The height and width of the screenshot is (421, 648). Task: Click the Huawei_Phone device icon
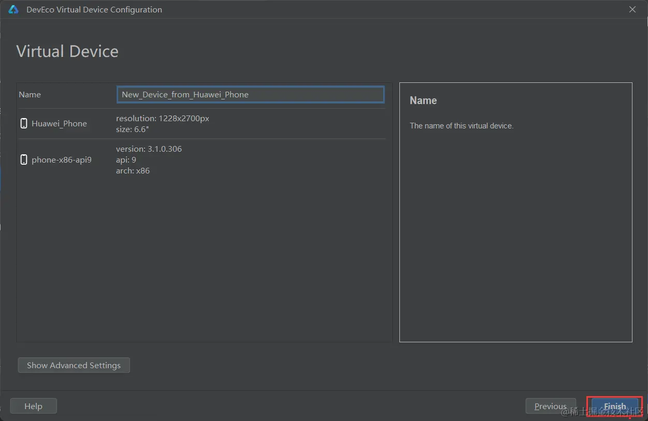pyautogui.click(x=23, y=123)
